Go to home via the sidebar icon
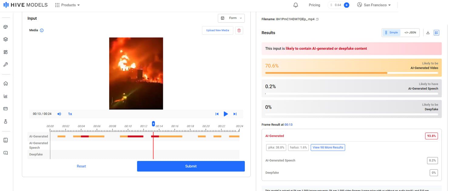Screen dimensions: 455x191 5,84
